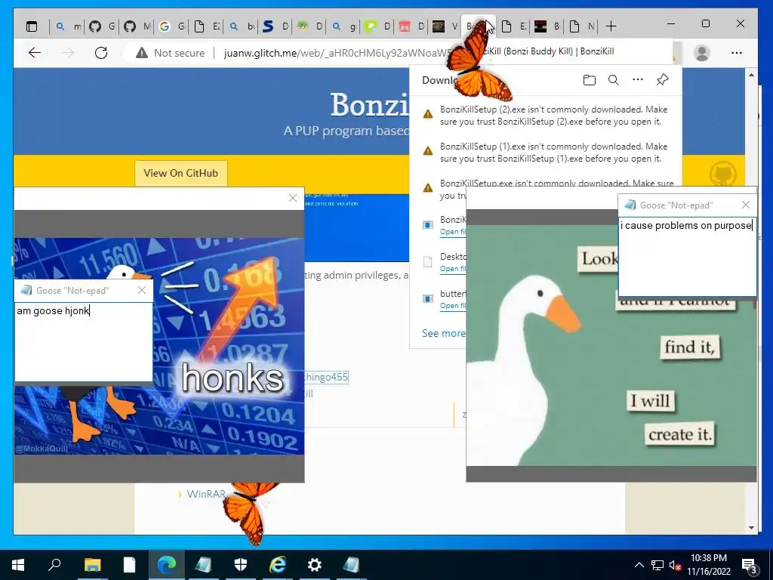The image size is (773, 580).
Task: Go back with the Edge back arrow
Action: click(x=35, y=53)
